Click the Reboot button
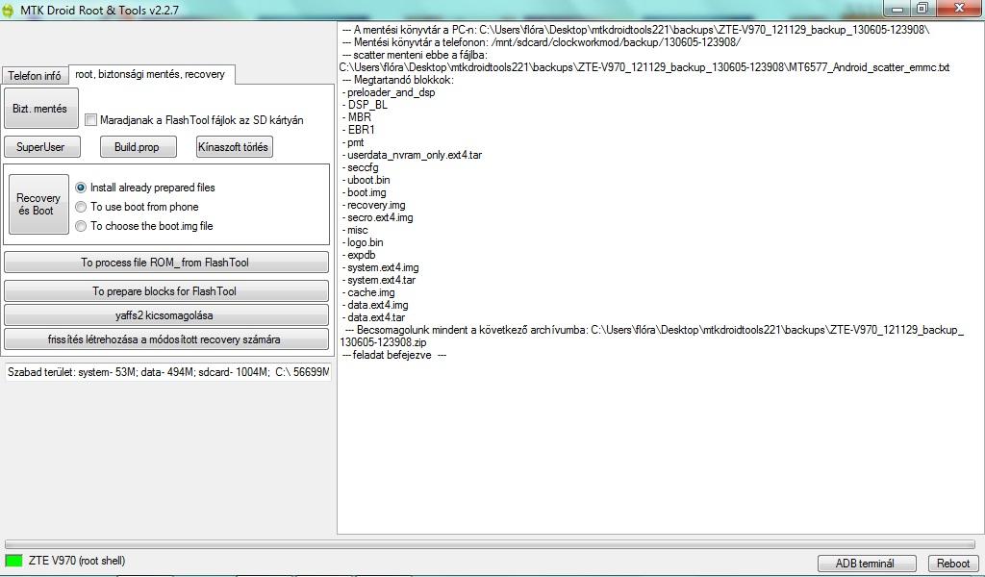Image resolution: width=985 pixels, height=577 pixels. point(953,564)
